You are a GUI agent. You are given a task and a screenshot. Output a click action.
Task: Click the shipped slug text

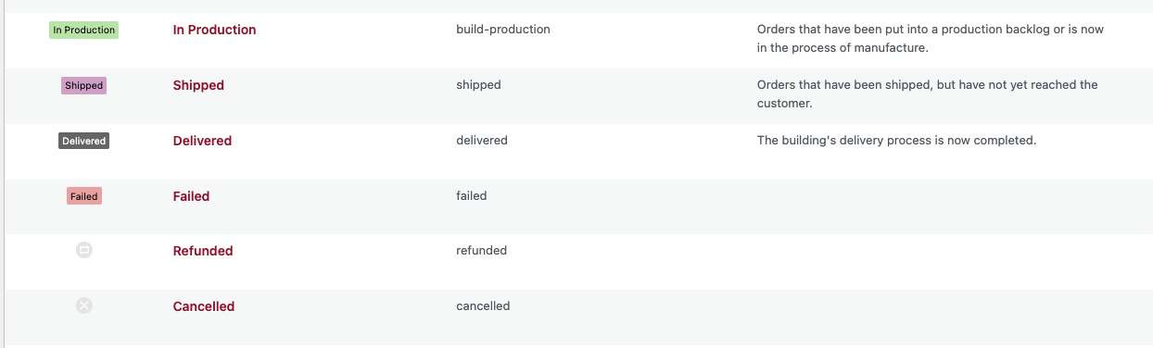[x=478, y=84]
